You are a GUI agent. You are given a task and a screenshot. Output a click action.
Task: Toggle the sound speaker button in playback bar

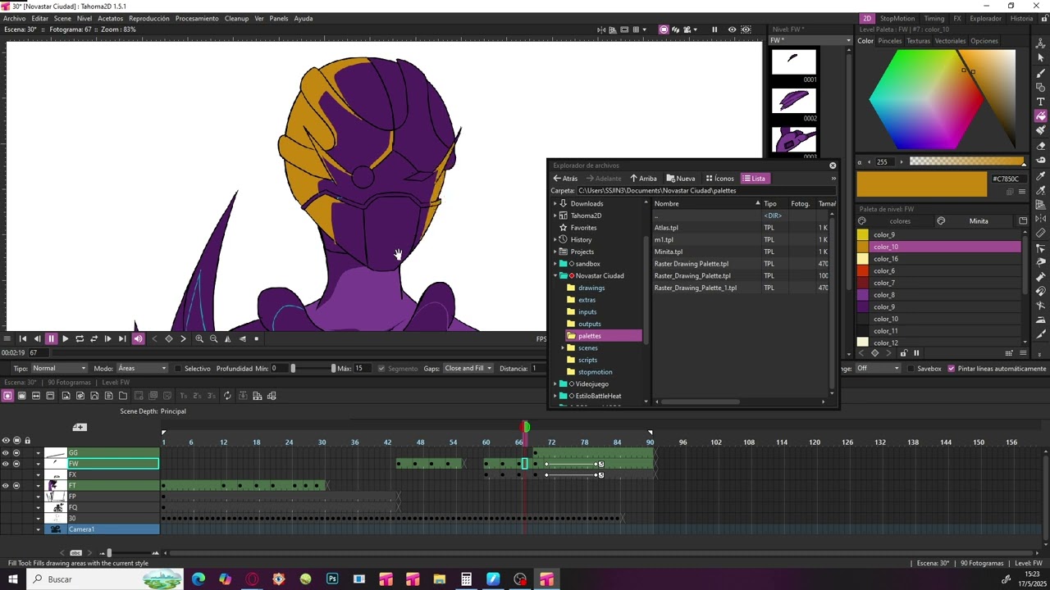138,338
